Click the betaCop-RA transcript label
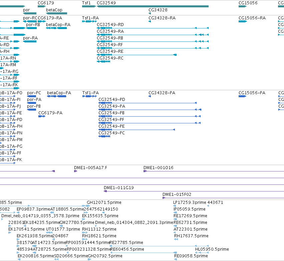Image resolution: width=284 pixels, height=261 pixels. pos(58,25)
